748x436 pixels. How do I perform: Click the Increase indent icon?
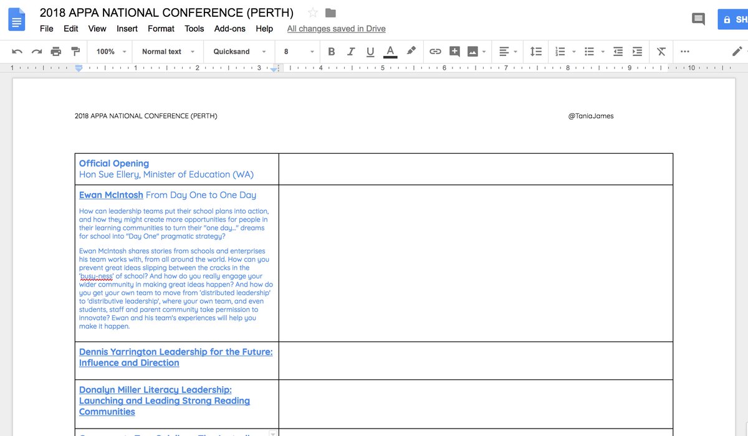point(637,52)
